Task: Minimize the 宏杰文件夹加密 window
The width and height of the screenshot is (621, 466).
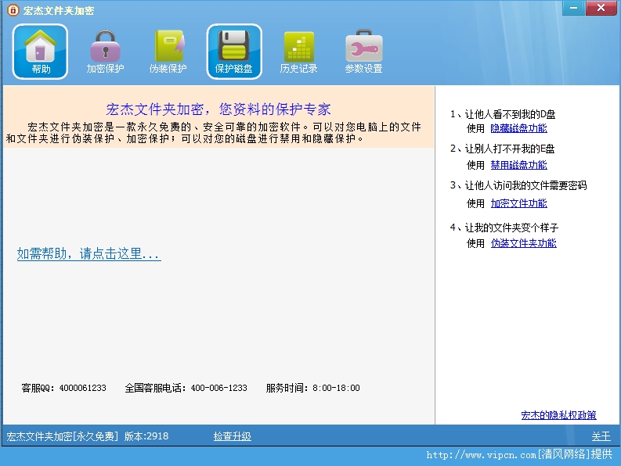Action: [x=573, y=8]
